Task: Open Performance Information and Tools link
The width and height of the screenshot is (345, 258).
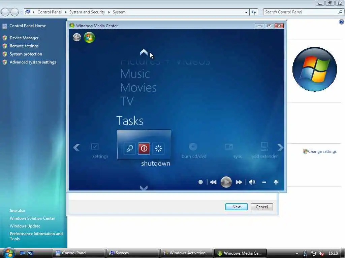Action: [36, 236]
